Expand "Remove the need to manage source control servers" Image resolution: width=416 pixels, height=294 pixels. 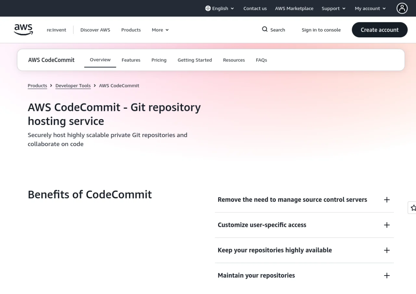(x=304, y=200)
